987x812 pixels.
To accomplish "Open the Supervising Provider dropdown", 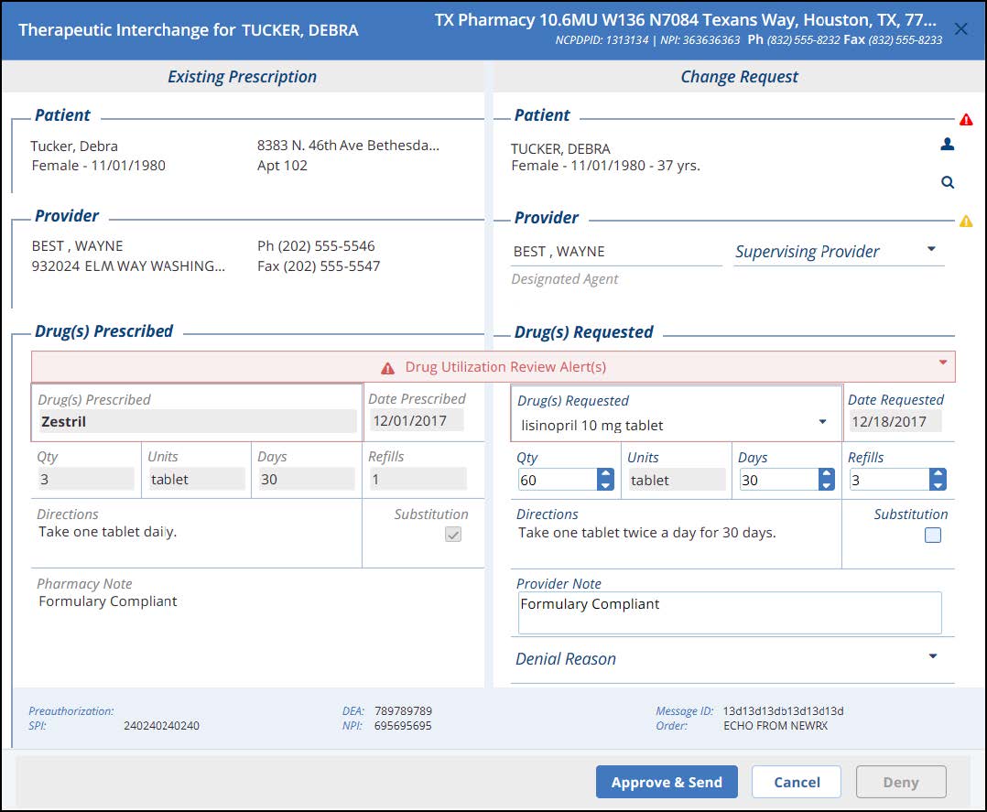I will click(x=931, y=249).
